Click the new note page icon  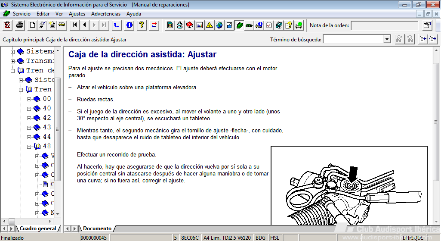pos(52,25)
